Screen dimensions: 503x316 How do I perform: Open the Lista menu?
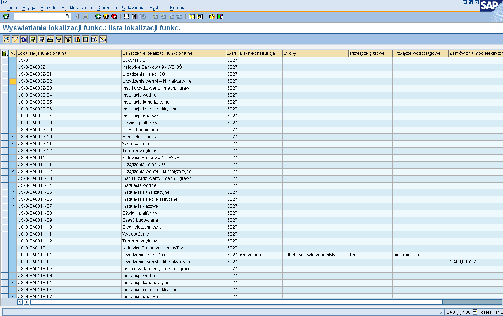click(12, 7)
